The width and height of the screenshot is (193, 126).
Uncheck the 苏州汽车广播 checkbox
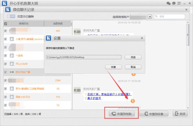[6, 72]
